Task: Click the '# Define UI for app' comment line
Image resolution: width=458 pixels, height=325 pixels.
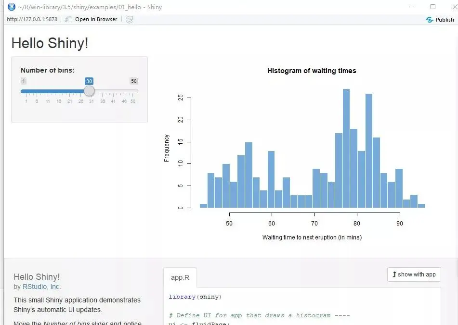Action: tap(259, 315)
